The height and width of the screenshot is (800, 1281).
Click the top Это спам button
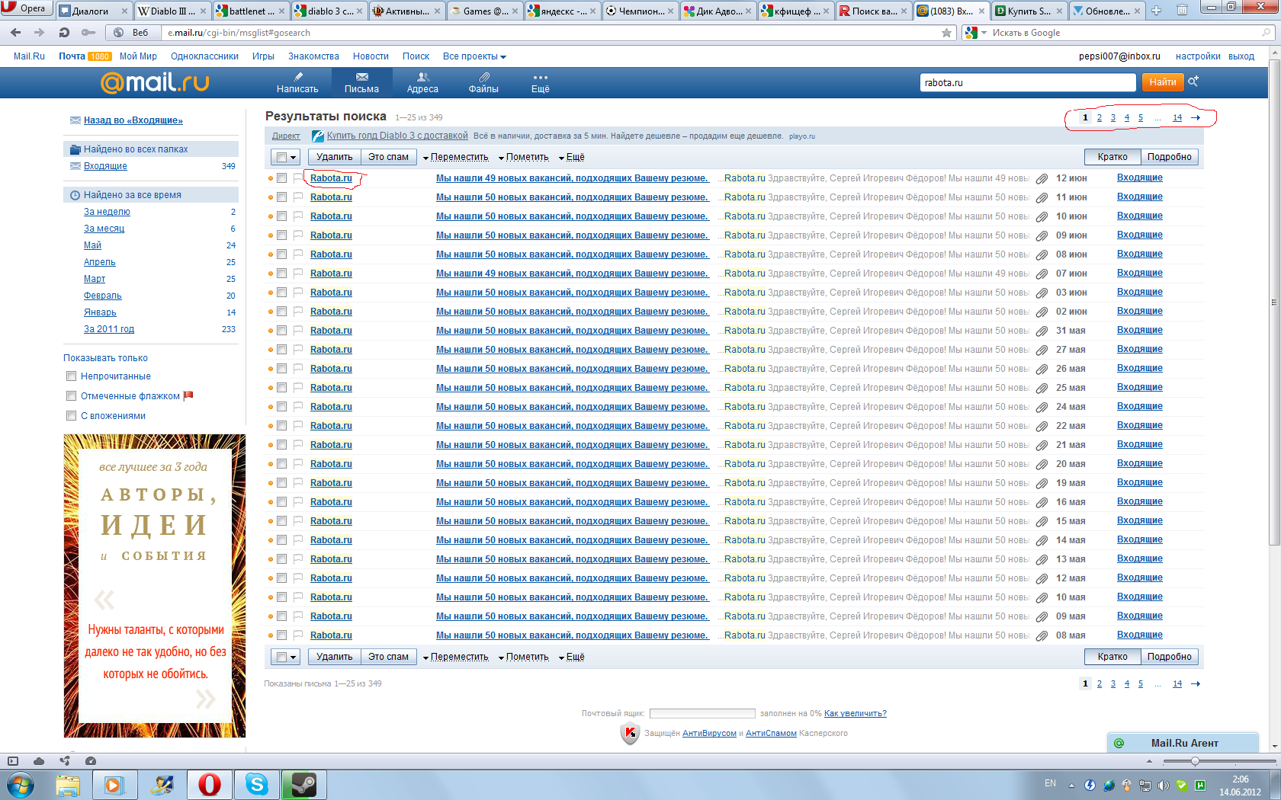pyautogui.click(x=389, y=157)
